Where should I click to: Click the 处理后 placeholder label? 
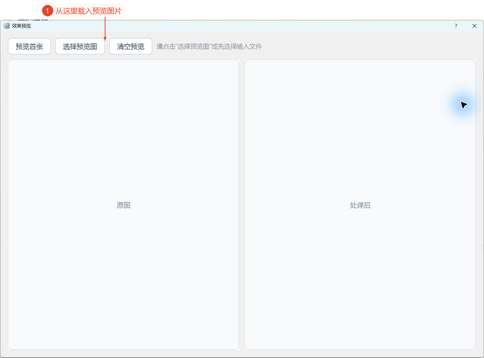(x=360, y=205)
